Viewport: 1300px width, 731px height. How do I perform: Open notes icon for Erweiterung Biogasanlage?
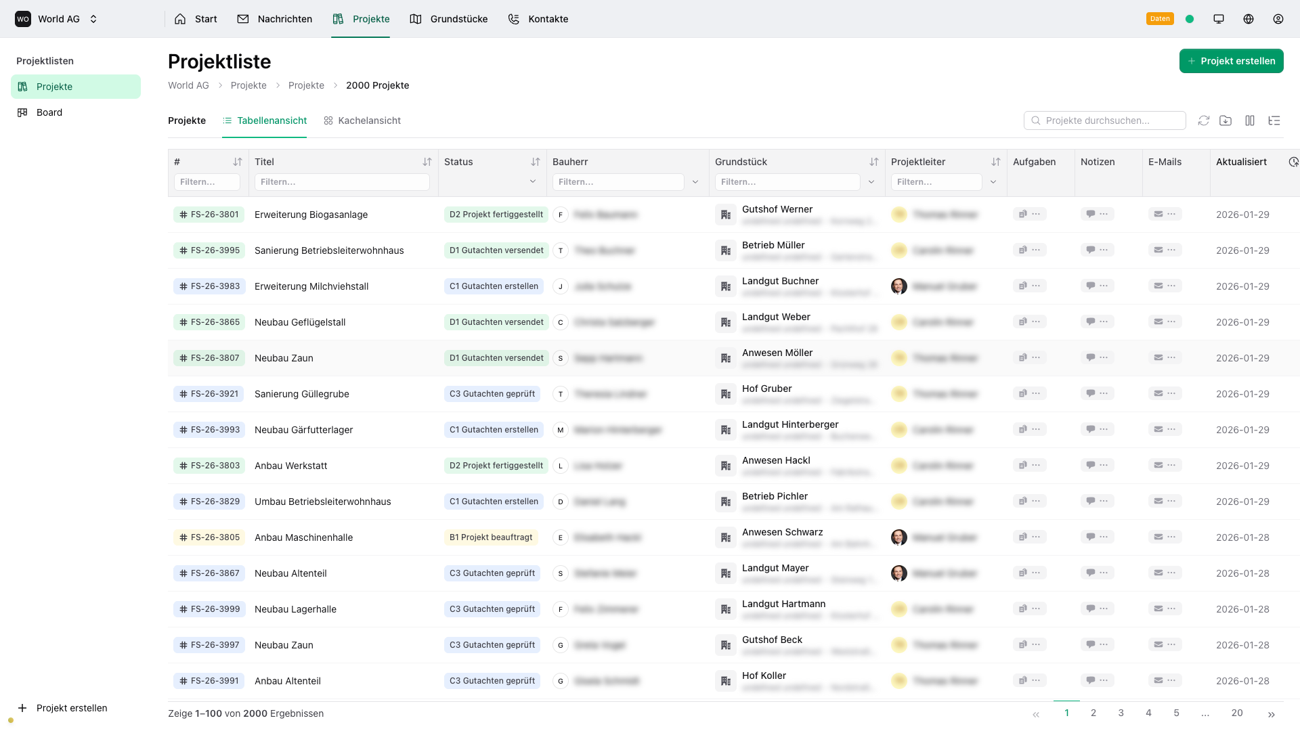pos(1091,214)
